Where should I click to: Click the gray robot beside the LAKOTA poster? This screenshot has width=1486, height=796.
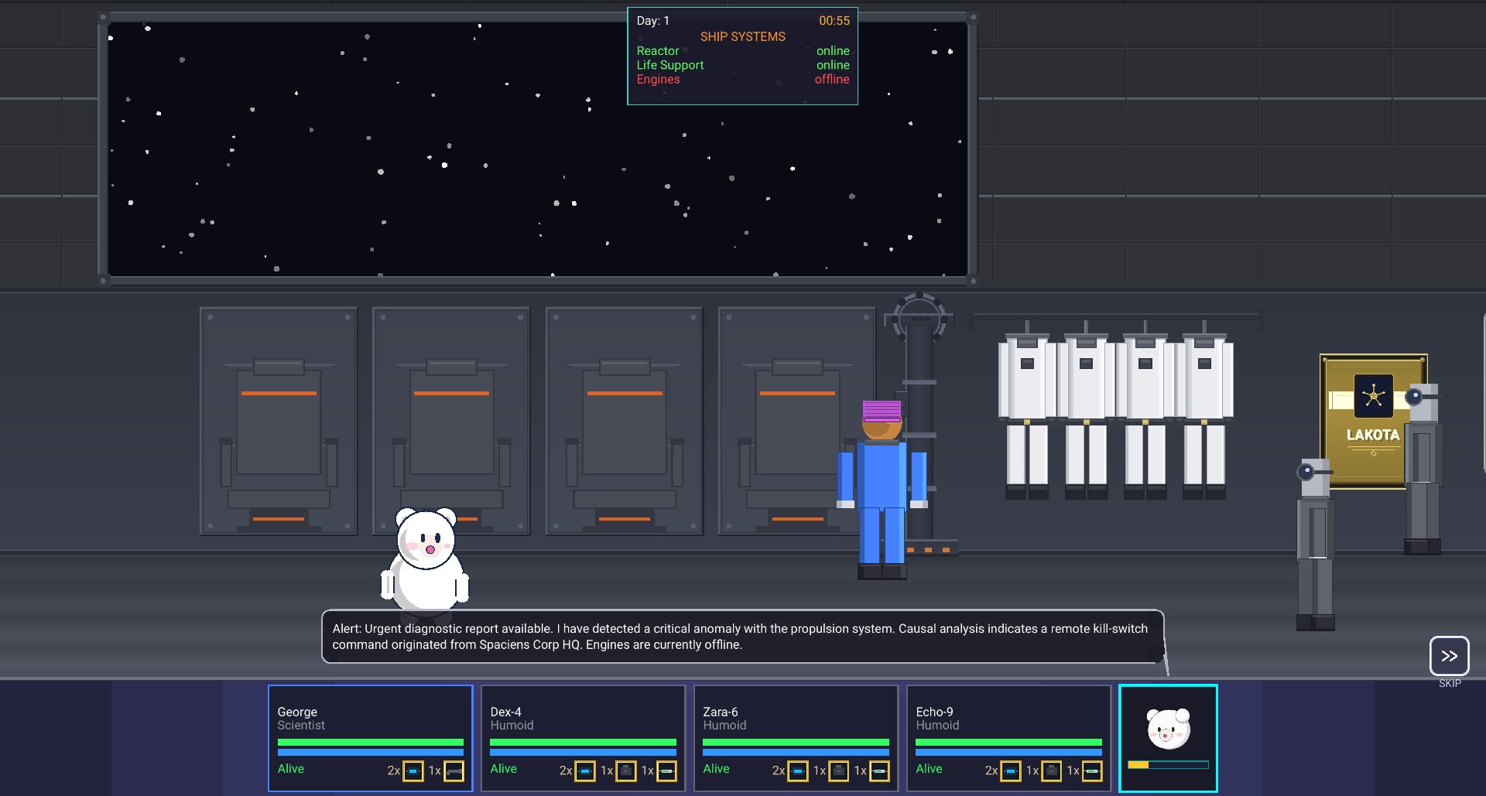pos(1423,469)
